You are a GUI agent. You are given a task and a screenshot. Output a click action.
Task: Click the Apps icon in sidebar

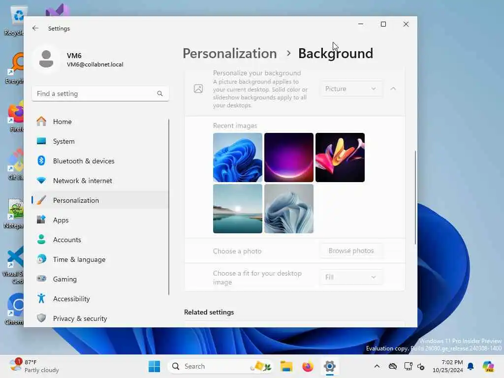click(x=41, y=220)
